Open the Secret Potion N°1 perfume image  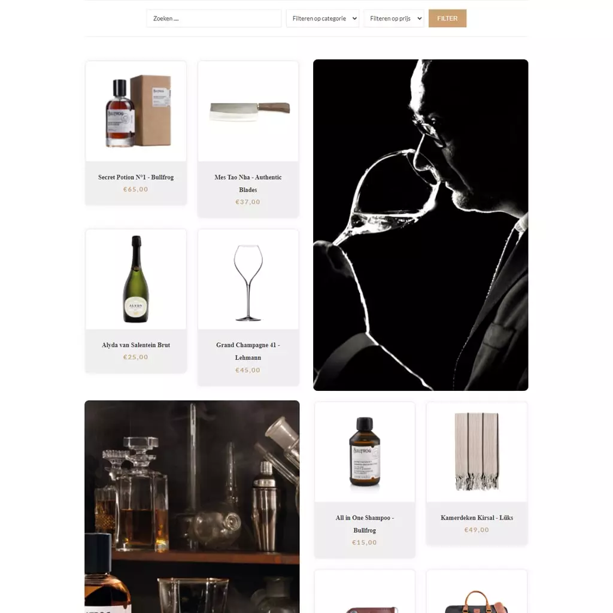136,111
